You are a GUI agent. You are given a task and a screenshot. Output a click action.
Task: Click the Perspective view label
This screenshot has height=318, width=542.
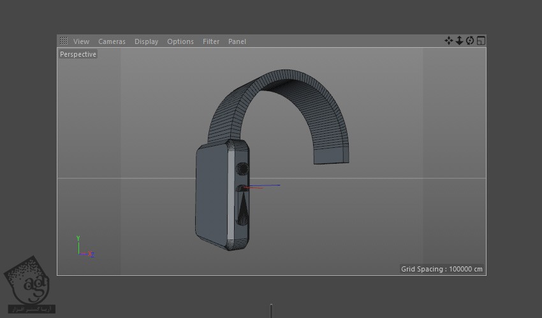pos(78,54)
